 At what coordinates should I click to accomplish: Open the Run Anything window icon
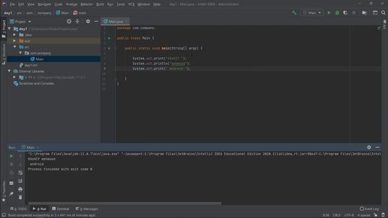(375, 13)
